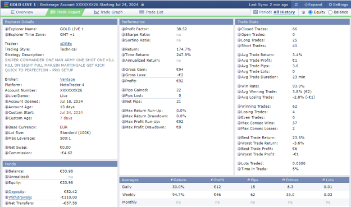Image resolution: width=351 pixels, height=207 pixels.
Task: Click the info icon next to Net Pips
Action: (x=123, y=102)
